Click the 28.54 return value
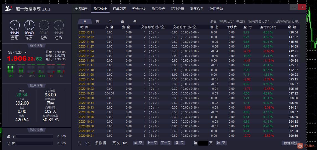The width and height of the screenshot is (317, 150). click(22, 95)
